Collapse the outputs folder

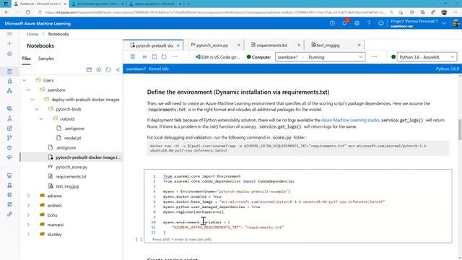41,118
